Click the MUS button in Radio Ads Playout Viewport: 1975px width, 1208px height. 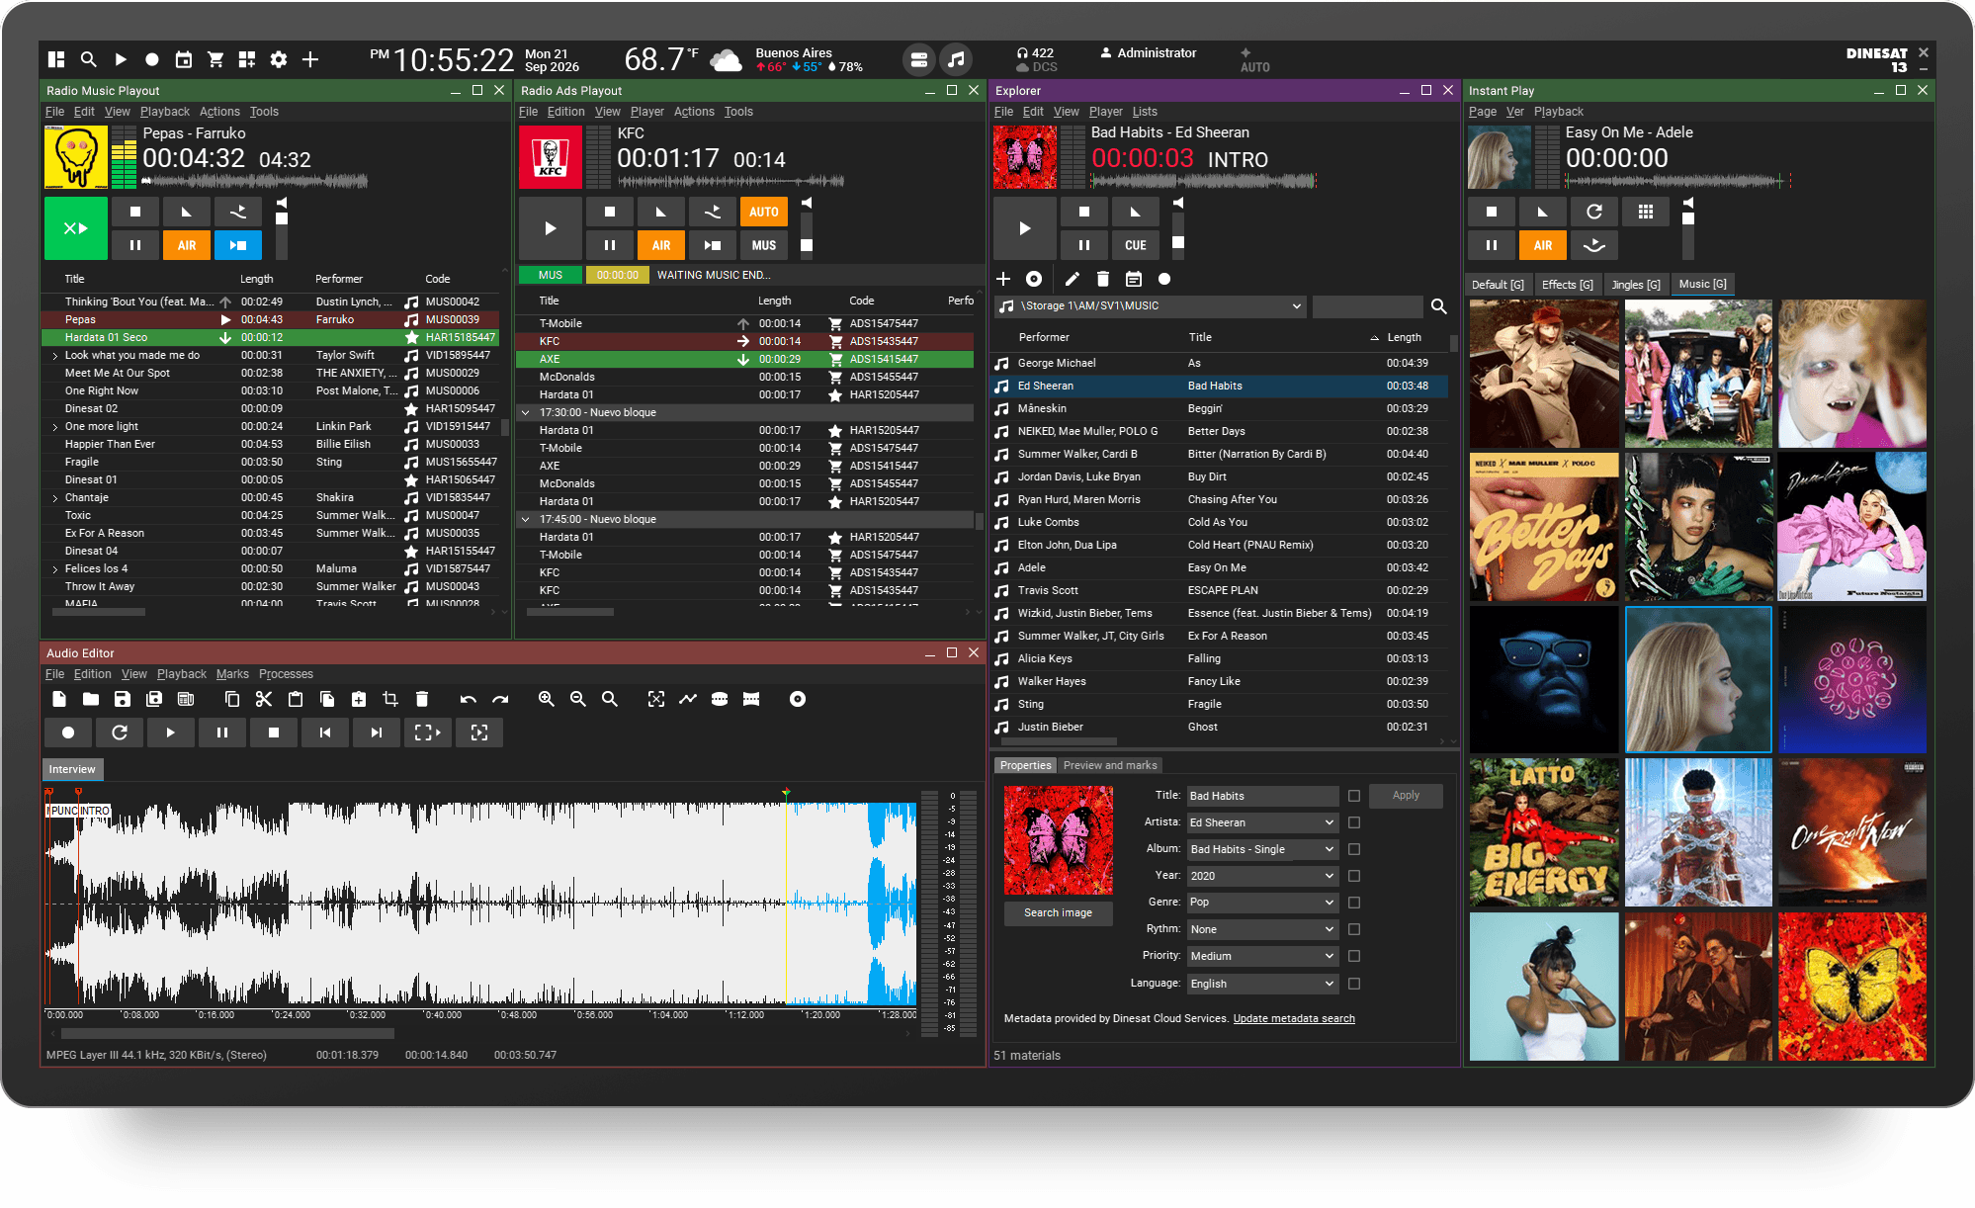click(764, 245)
